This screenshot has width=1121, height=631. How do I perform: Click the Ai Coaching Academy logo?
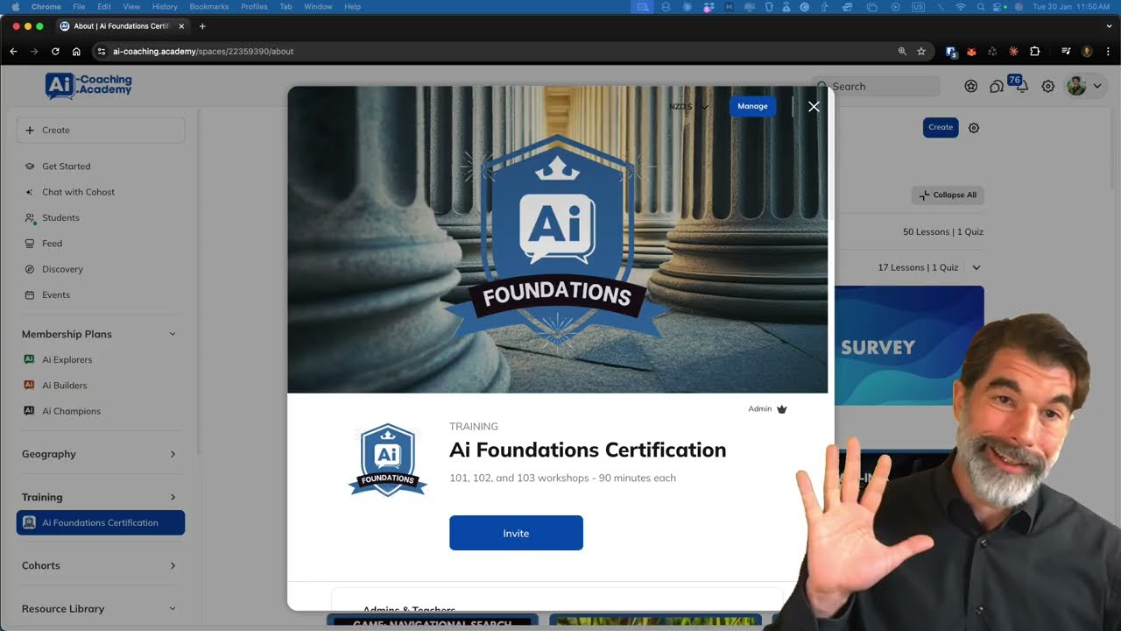click(x=88, y=85)
